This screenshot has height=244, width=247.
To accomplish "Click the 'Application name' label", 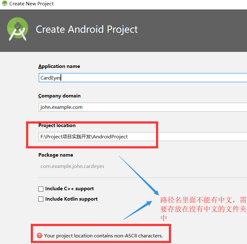I will [59, 66].
